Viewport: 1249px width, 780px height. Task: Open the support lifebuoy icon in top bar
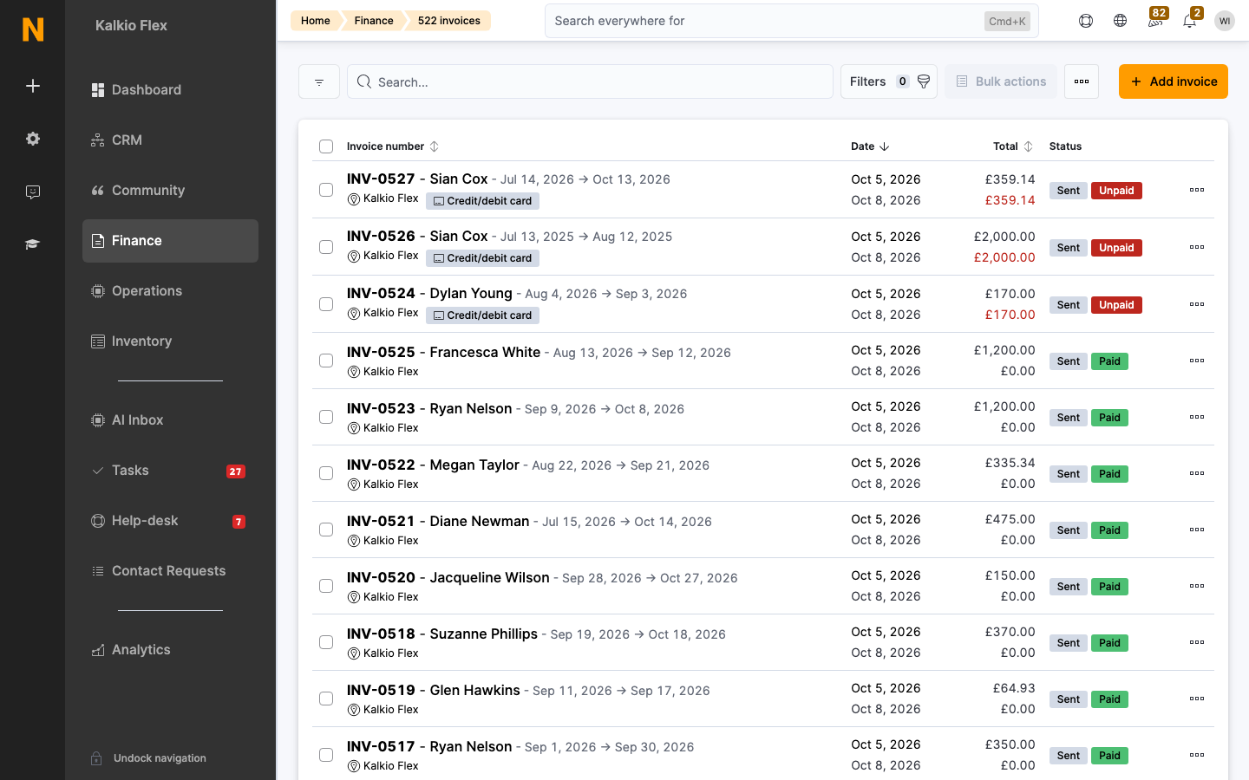pyautogui.click(x=1086, y=21)
